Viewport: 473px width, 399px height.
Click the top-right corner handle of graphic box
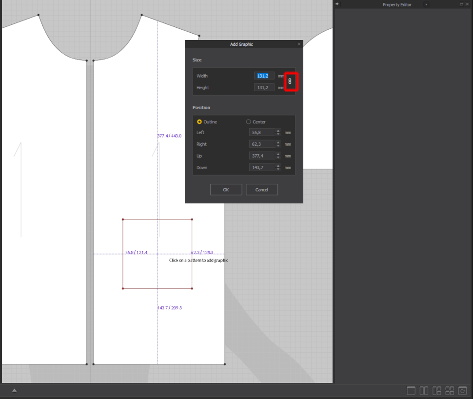pyautogui.click(x=192, y=219)
